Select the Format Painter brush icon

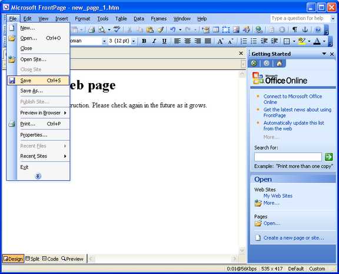click(161, 29)
